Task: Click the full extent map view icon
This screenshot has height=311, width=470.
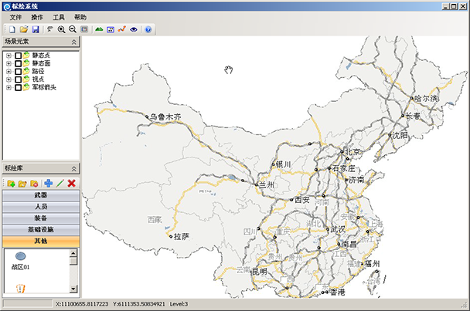Action: coord(84,29)
